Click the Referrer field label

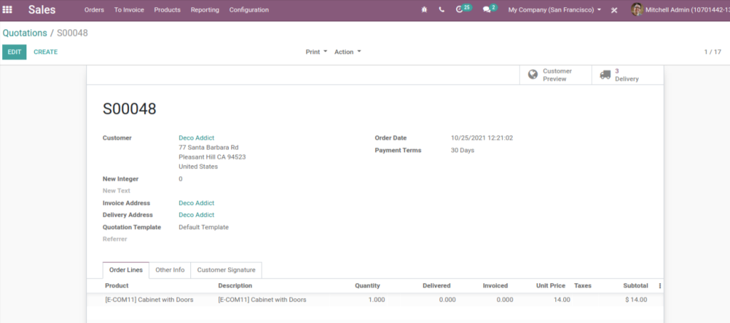(x=115, y=239)
